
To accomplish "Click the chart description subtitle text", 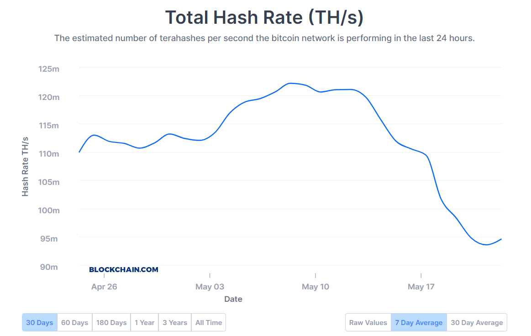I will pos(264,38).
